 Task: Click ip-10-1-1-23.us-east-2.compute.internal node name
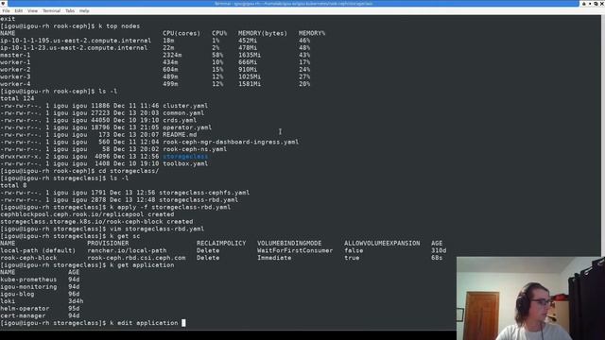coord(74,48)
